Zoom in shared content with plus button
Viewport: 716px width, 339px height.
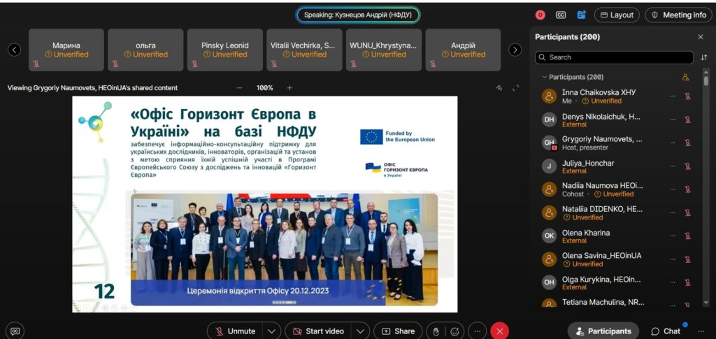(x=289, y=88)
